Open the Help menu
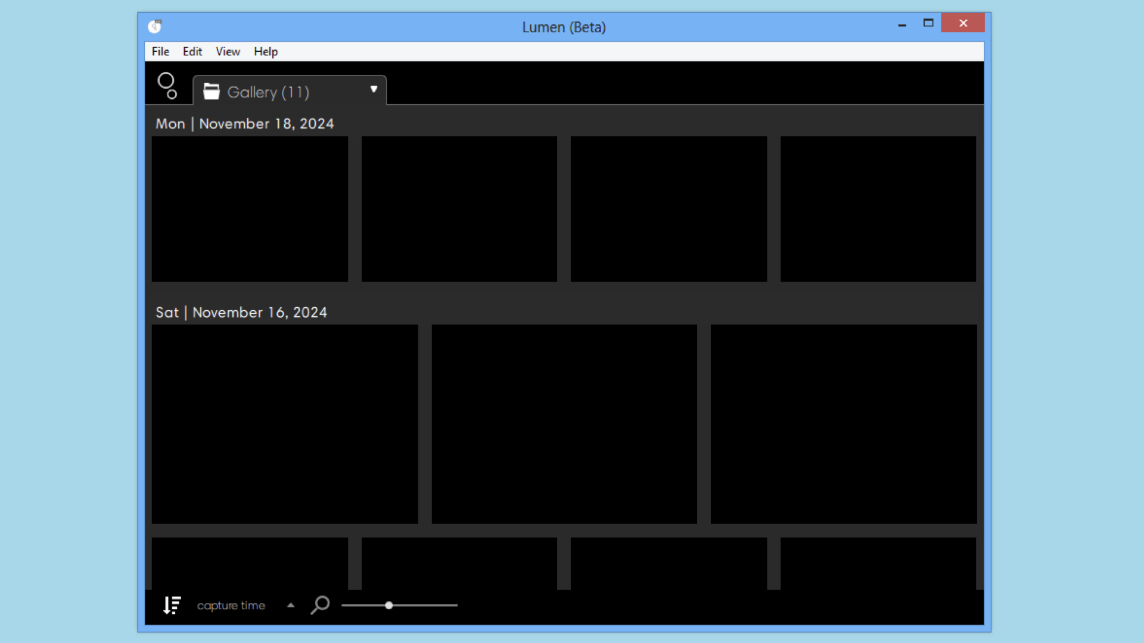The width and height of the screenshot is (1144, 643). pos(266,52)
